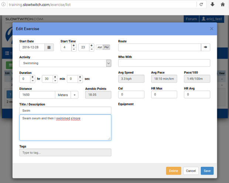The image size is (229, 183).
Task: Go to the browser home icon
Action: click(x=223, y=4)
